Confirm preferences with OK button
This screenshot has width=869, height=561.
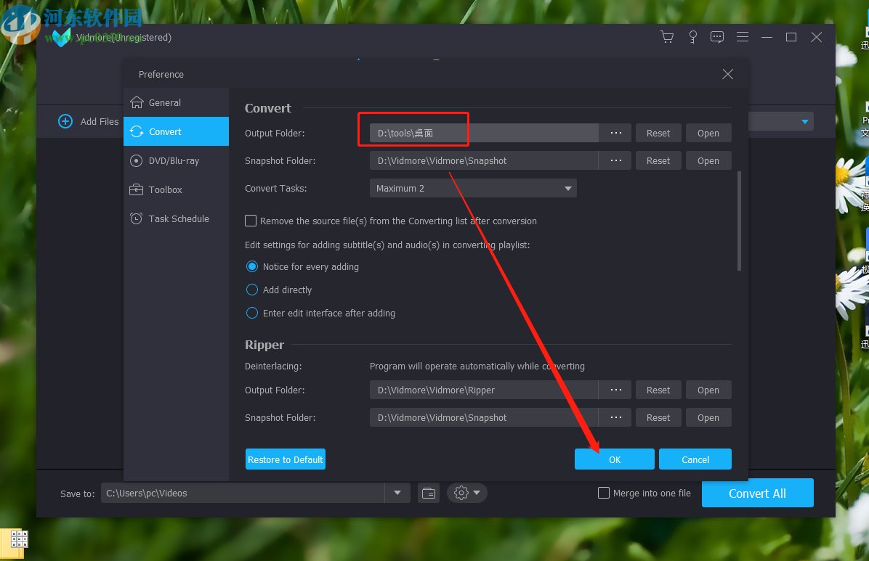tap(615, 459)
